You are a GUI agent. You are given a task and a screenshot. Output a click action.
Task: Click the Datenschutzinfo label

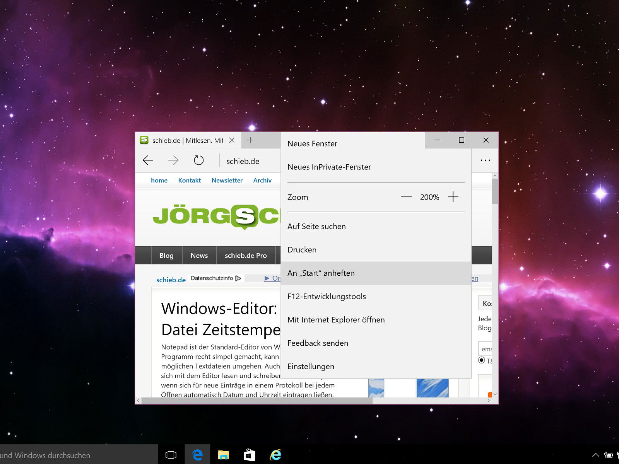pyautogui.click(x=212, y=278)
